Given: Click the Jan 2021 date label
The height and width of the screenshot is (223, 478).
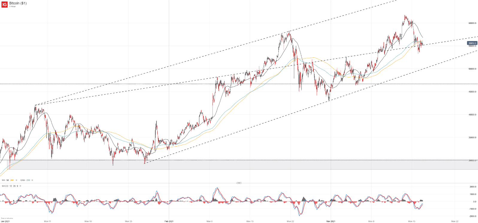Looking at the screenshot, I should point(5,221).
